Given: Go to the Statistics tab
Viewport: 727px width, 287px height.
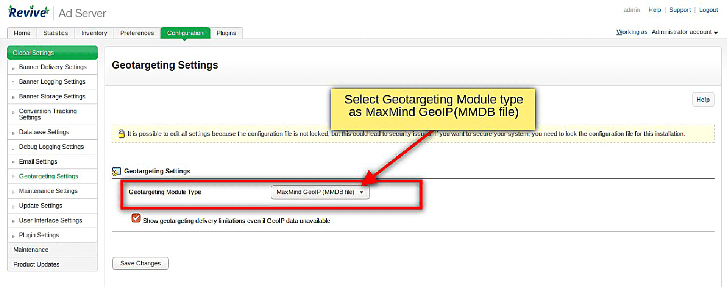Looking at the screenshot, I should 55,33.
